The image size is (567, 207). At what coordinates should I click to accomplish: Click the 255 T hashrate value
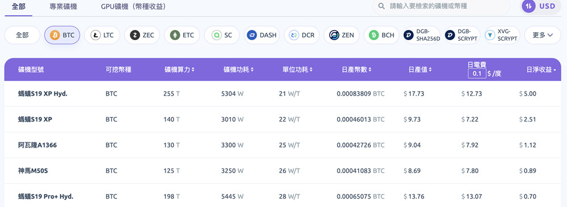(171, 94)
